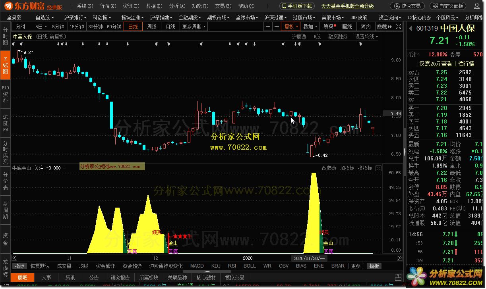The height and width of the screenshot is (289, 486).
Task: Click the 手机版下载 phone download button
Action: (x=297, y=6)
